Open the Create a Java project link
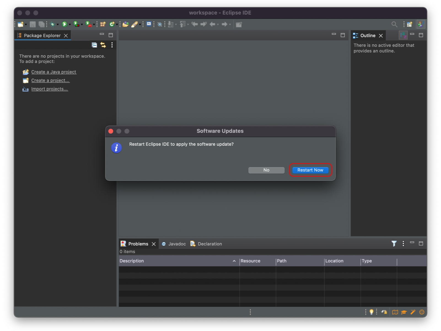 [53, 72]
